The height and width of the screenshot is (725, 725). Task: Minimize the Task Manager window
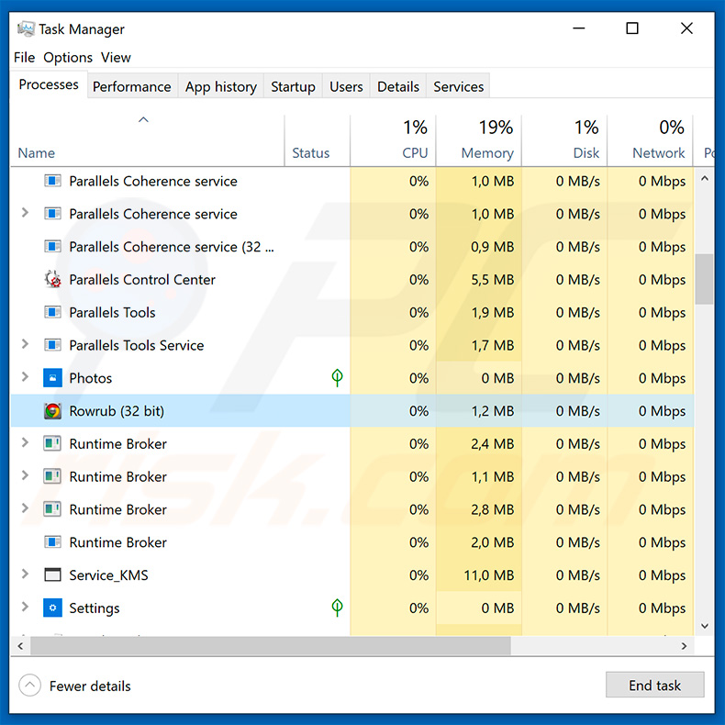tap(578, 28)
